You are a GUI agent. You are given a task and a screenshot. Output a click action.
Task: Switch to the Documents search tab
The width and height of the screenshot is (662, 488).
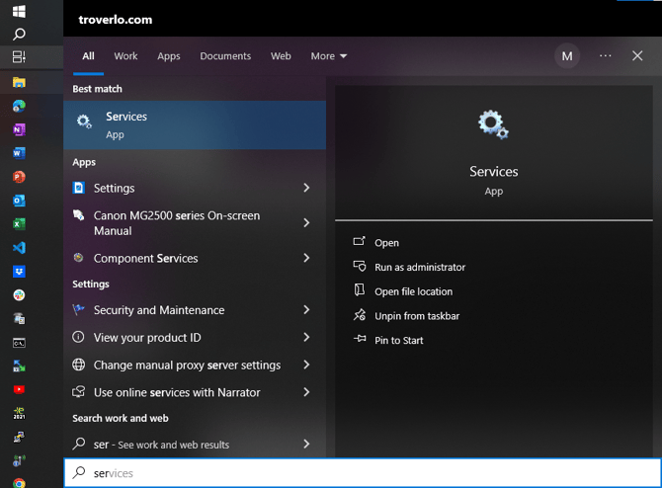pyautogui.click(x=225, y=56)
